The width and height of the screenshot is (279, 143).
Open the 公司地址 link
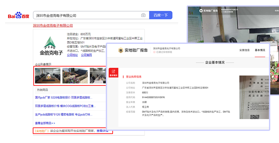pos(72,55)
